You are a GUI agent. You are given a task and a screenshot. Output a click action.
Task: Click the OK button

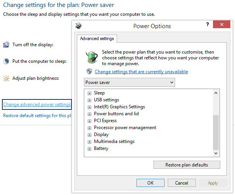[x=150, y=183]
